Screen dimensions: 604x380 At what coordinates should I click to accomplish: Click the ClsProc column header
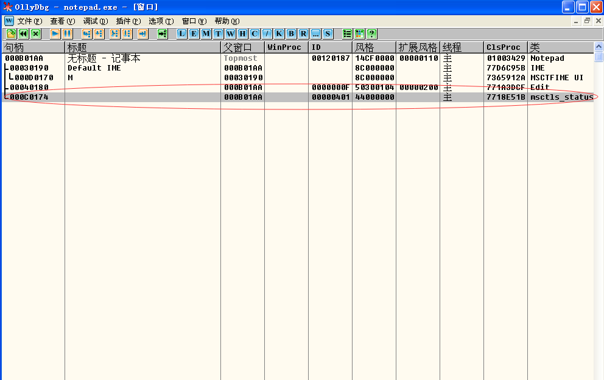(x=506, y=47)
